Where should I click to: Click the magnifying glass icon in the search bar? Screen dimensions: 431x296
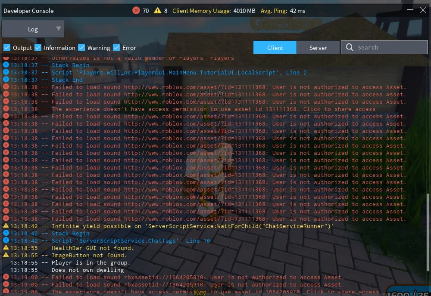coord(350,47)
